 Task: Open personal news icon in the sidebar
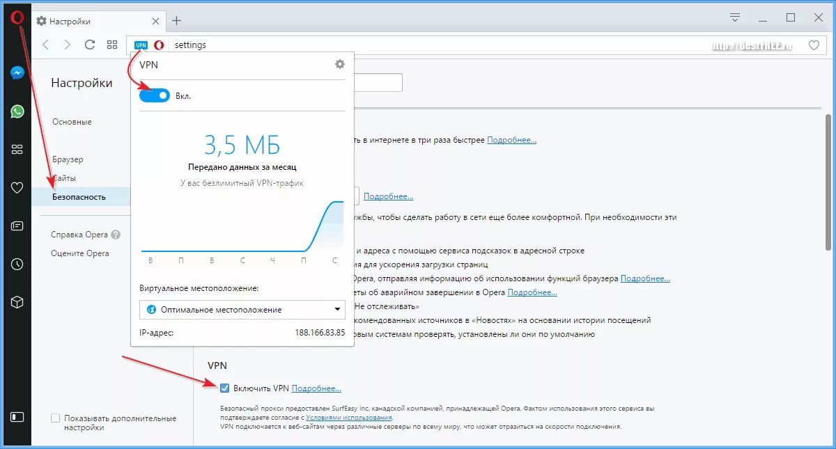pyautogui.click(x=17, y=226)
